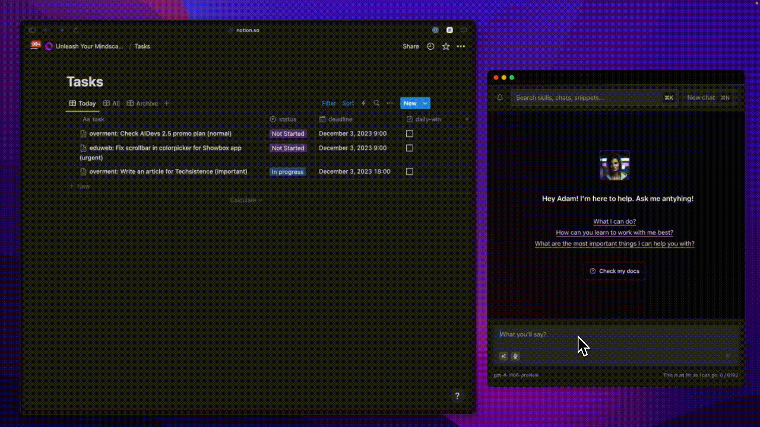This screenshot has width=760, height=427.
Task: Click the send icon in message box
Action: [x=728, y=356]
